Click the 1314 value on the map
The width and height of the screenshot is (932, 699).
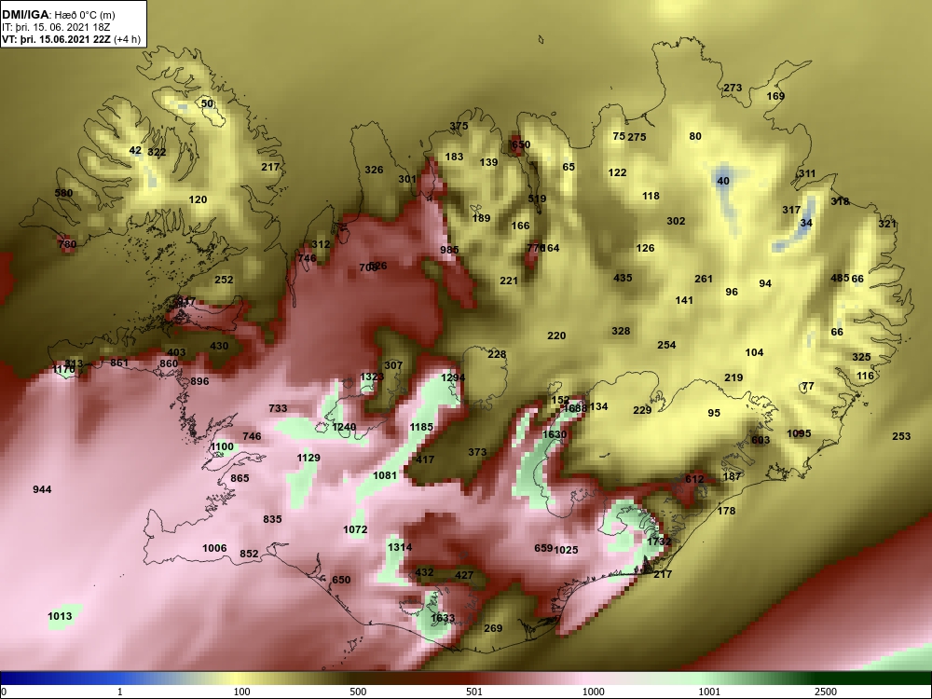click(x=400, y=547)
